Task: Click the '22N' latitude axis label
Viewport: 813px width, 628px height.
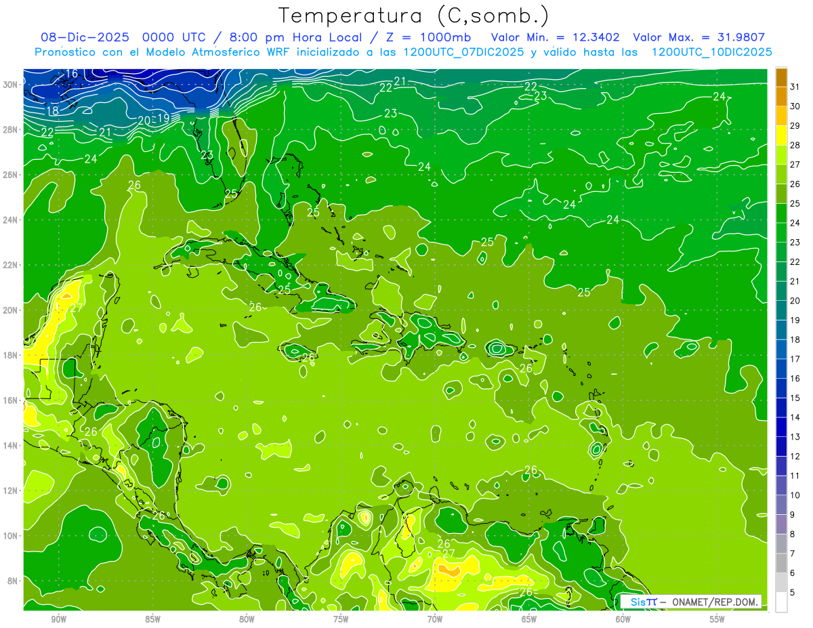Action: (9, 265)
